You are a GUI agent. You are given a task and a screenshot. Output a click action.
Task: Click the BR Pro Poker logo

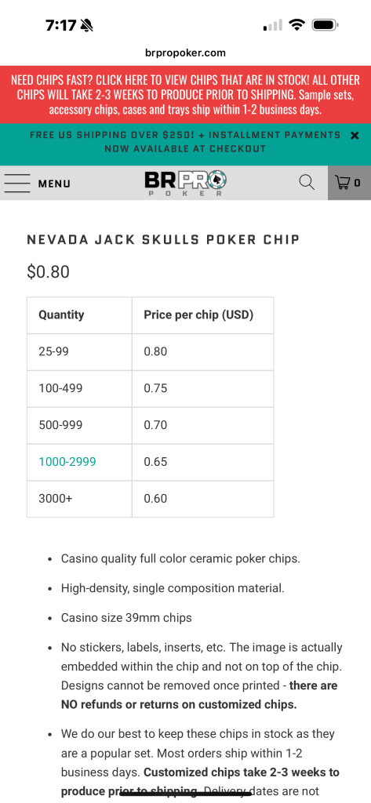[185, 183]
